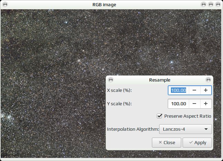The width and height of the screenshot is (223, 161).
Task: Focus the X scale value field
Action: (x=178, y=90)
